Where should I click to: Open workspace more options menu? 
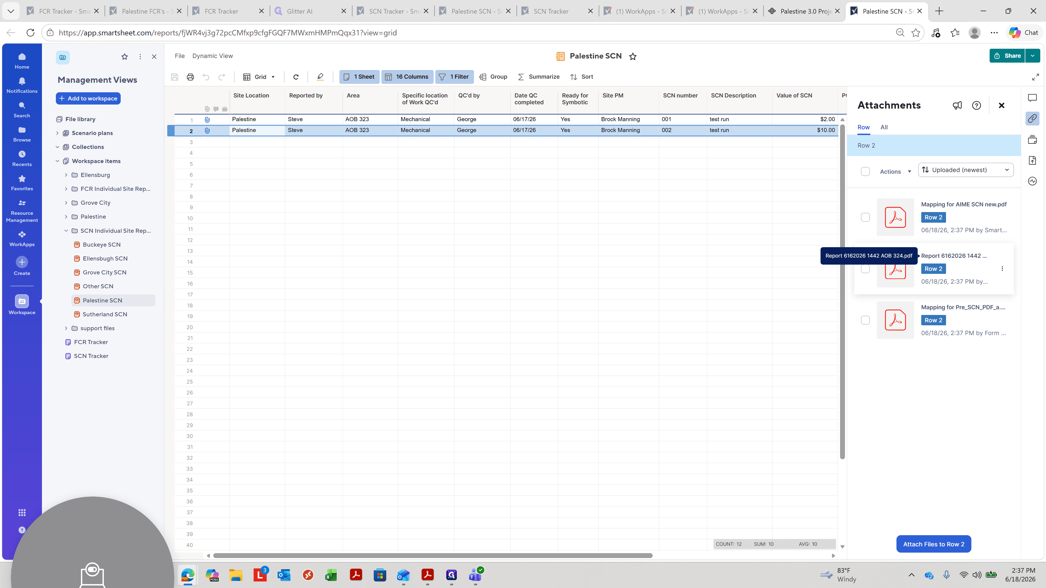click(140, 57)
